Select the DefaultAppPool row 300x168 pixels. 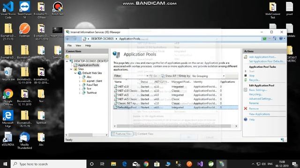[176, 107]
